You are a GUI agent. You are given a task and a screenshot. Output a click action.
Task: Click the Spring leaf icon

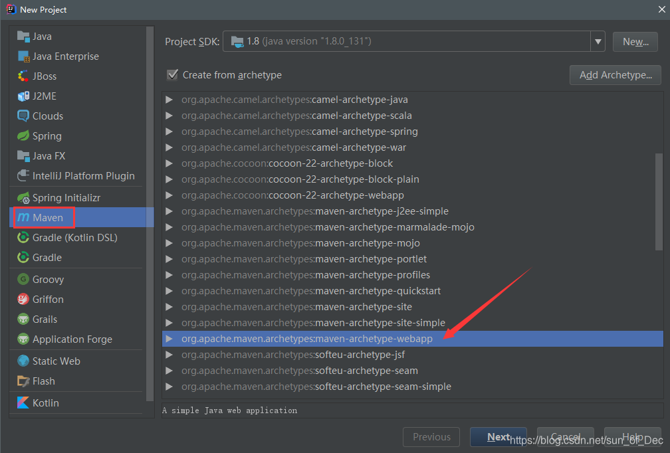[23, 136]
